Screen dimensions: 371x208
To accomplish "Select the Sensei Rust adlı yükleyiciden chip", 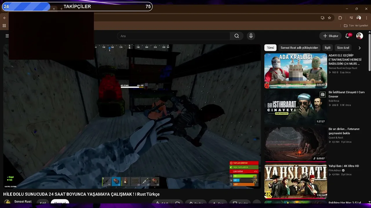I will [299, 48].
